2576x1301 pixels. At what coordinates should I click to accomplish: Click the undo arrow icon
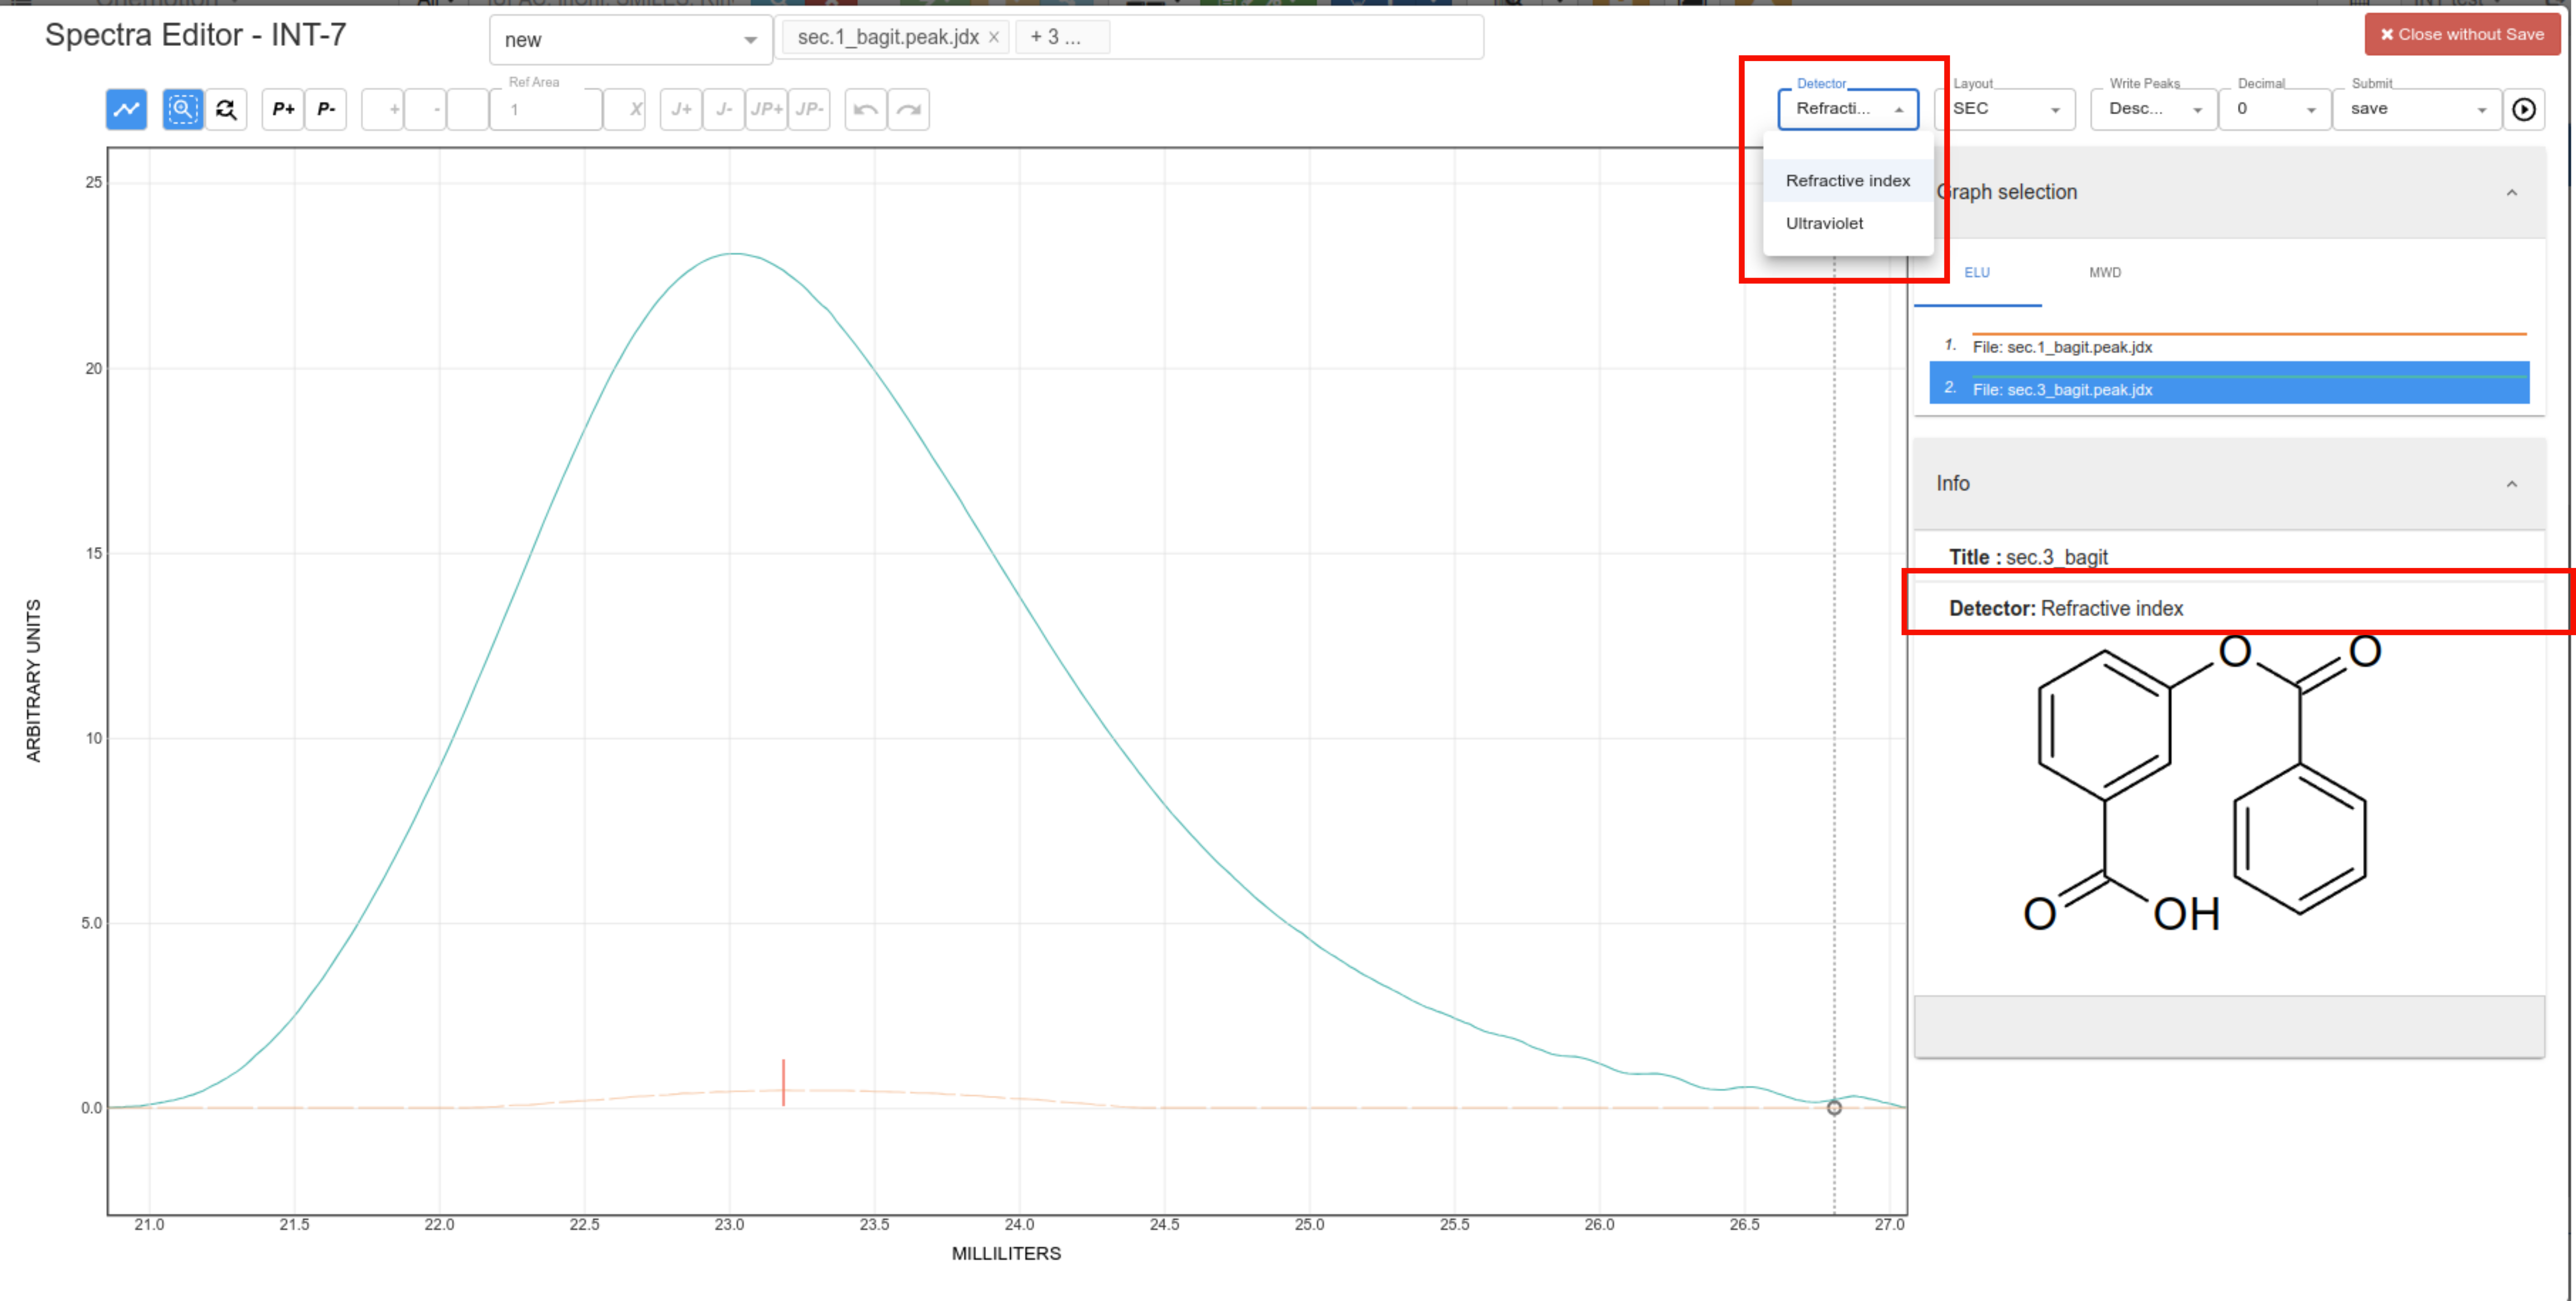864,110
